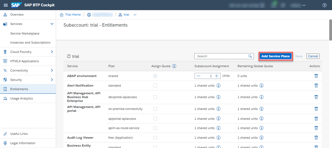Open the trial subaccount breadcrumb dropdown

click(135, 15)
